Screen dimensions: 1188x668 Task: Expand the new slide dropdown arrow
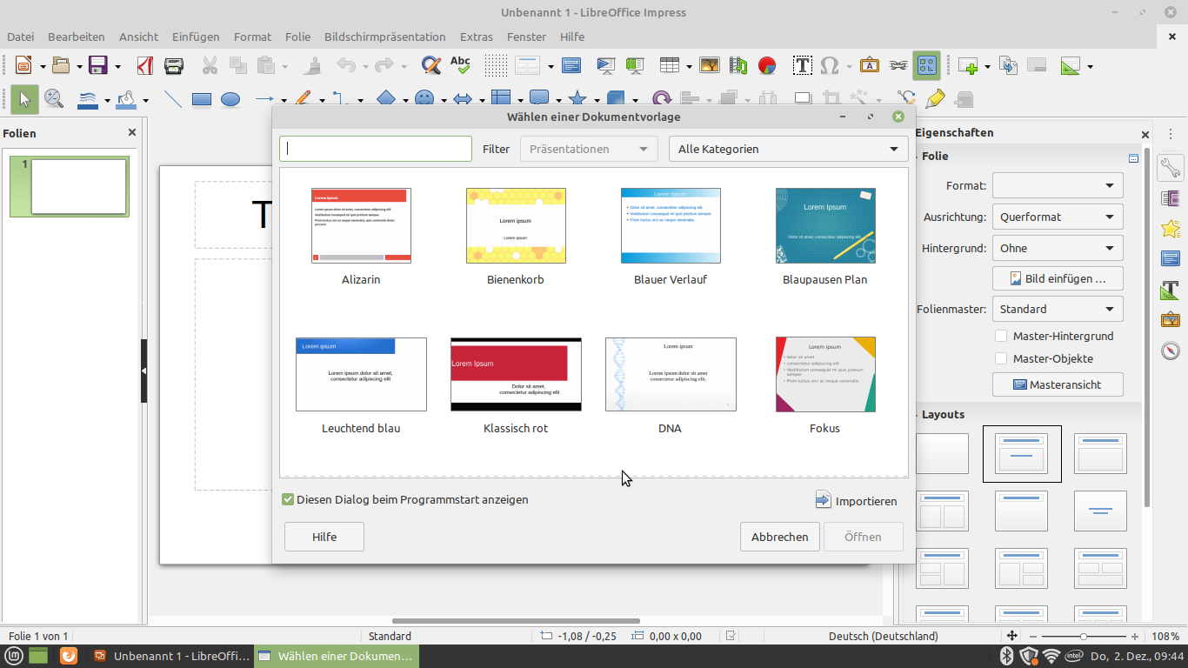tap(986, 66)
